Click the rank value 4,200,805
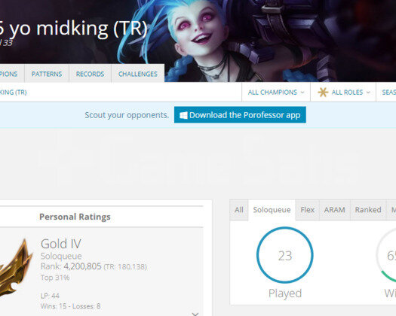396x316 pixels. click(82, 266)
